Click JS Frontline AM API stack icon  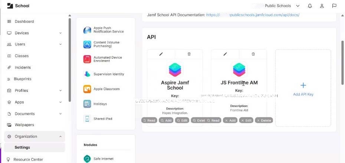[239, 70]
